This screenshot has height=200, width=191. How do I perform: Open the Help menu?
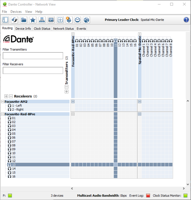click(x=39, y=11)
